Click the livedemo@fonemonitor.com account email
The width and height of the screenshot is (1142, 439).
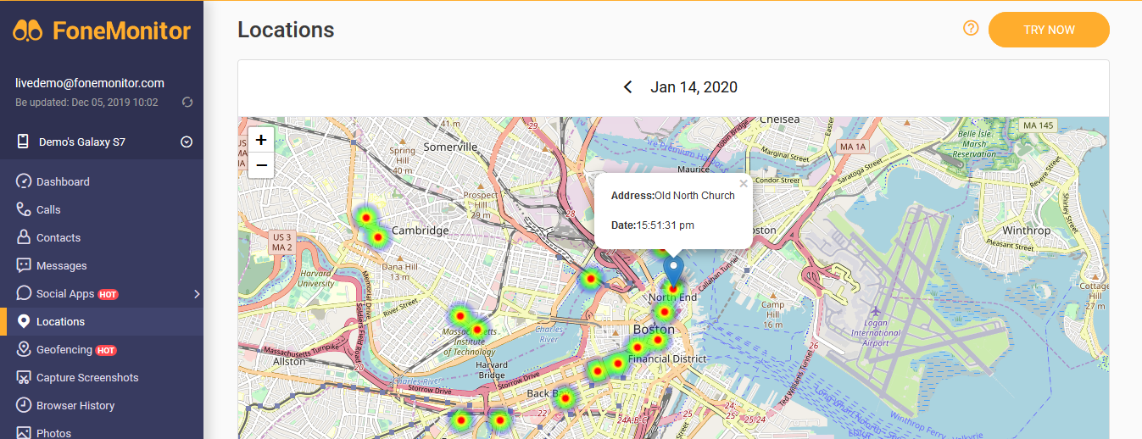click(x=90, y=83)
